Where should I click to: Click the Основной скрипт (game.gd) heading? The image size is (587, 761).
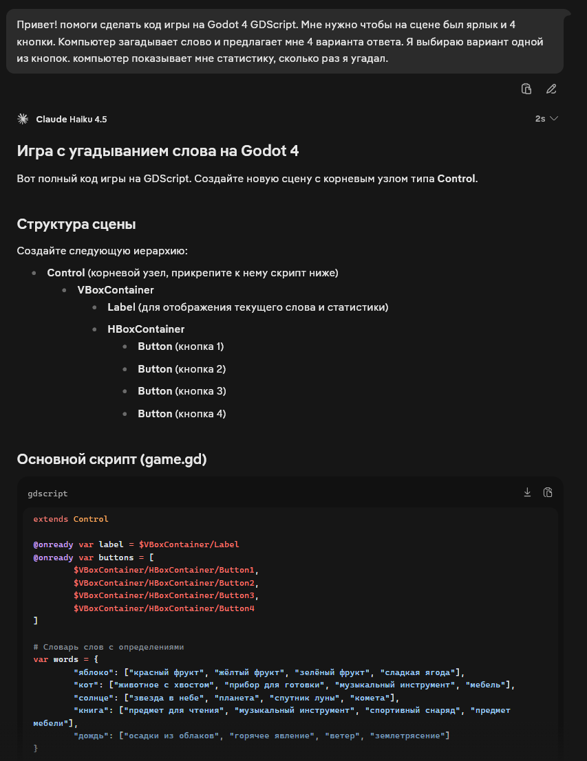111,459
